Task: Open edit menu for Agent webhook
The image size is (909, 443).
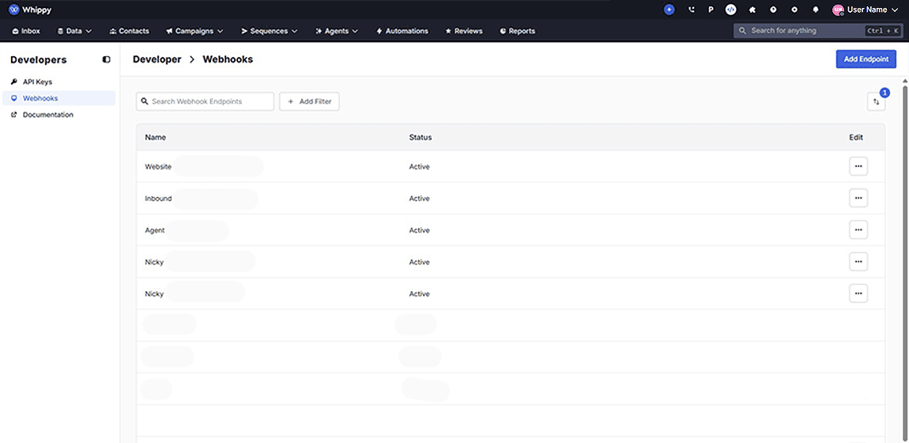Action: coord(858,230)
